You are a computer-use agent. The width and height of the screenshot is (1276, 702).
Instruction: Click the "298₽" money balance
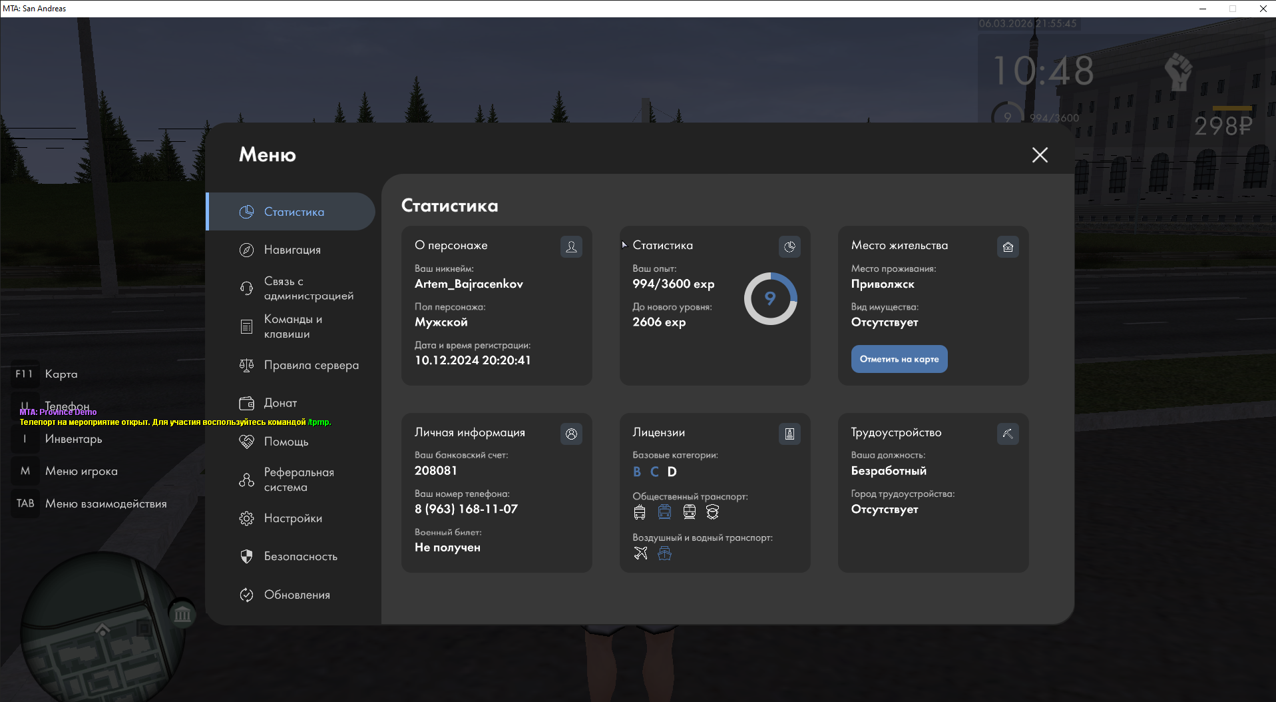click(1223, 126)
